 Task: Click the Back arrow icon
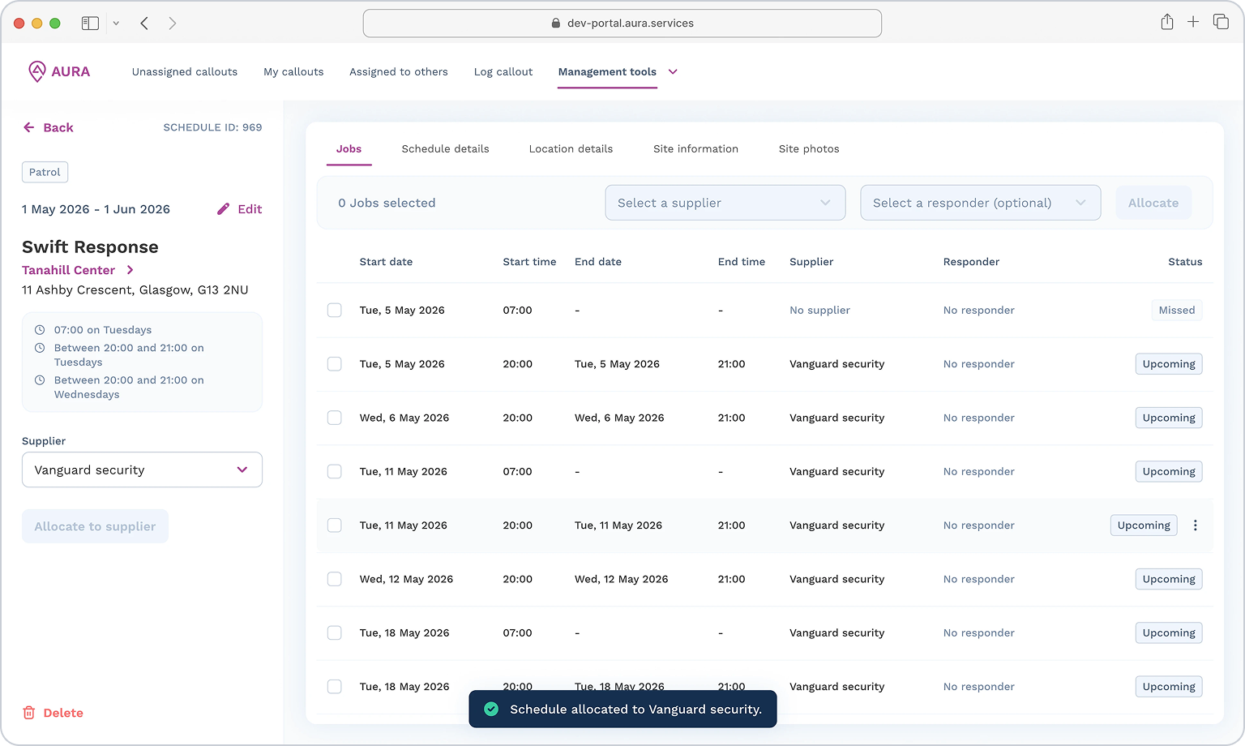pos(29,127)
